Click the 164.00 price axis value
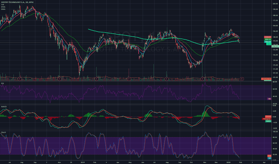Image resolution: width=279 pixels, height=164 pixels. pos(275,26)
